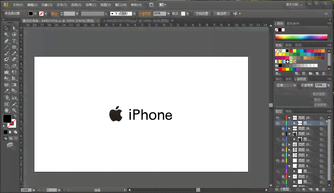This screenshot has height=193, width=334.
Task: Expand layer 图层 26 triangle
Action: (x=289, y=128)
